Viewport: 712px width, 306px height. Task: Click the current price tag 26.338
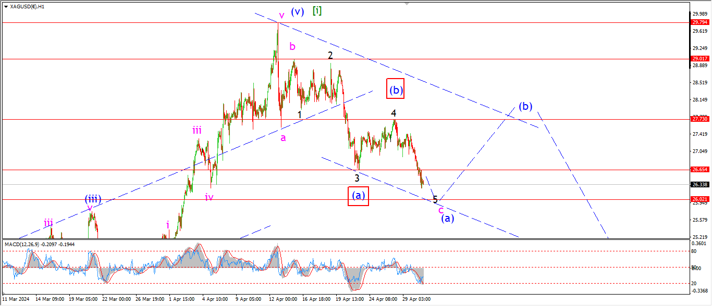click(x=699, y=184)
